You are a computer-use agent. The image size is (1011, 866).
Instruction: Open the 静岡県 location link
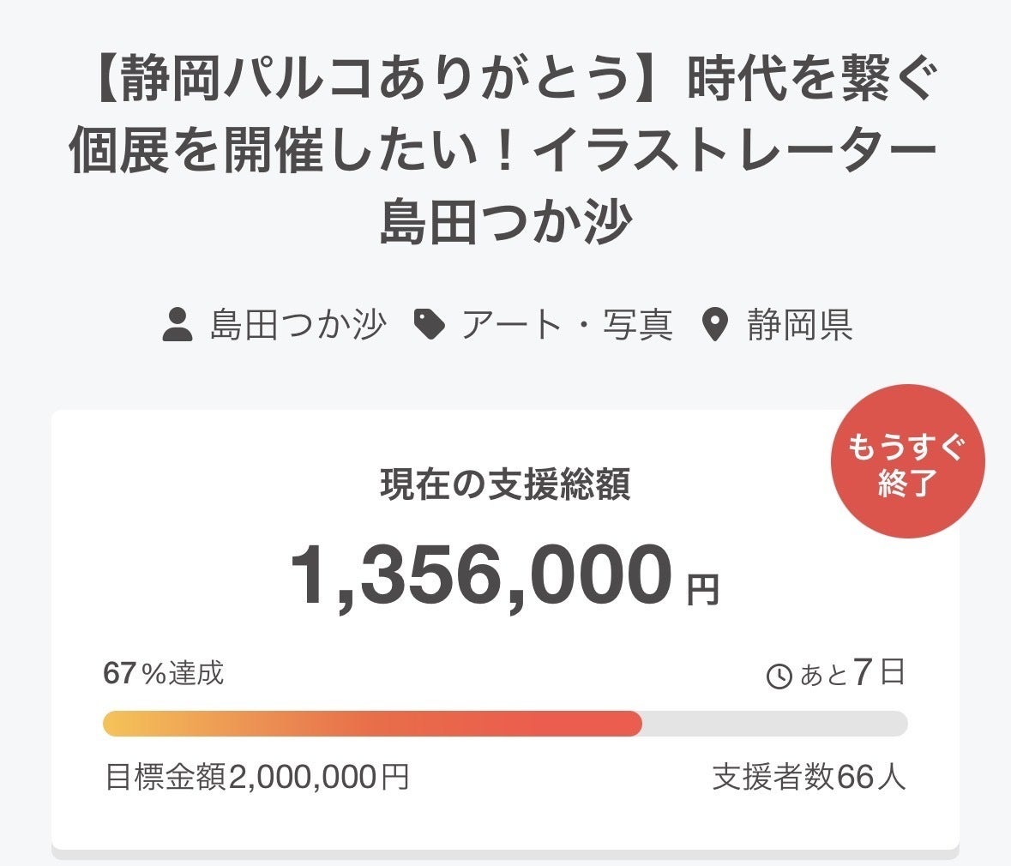[800, 324]
